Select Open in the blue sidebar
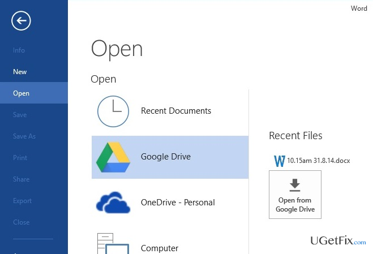The image size is (373, 254). coord(34,93)
